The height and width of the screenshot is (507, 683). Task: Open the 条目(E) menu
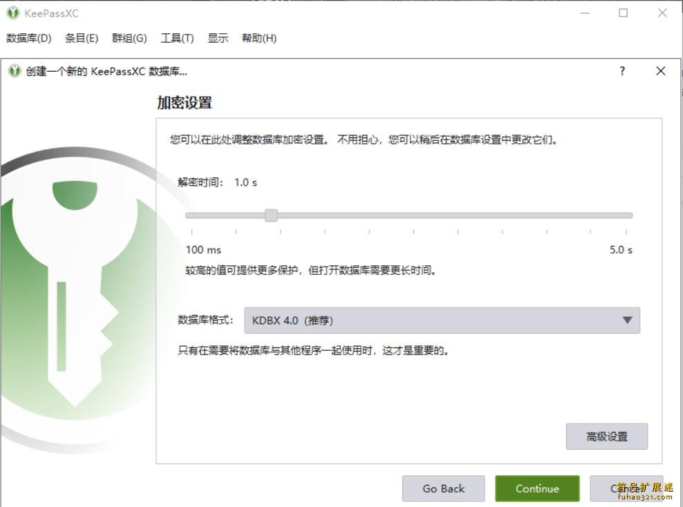(x=82, y=38)
